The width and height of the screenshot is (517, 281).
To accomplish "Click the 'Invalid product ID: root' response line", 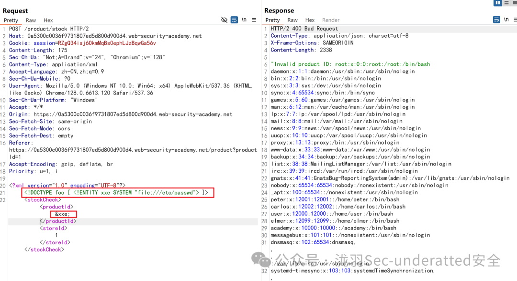I will coord(350,64).
